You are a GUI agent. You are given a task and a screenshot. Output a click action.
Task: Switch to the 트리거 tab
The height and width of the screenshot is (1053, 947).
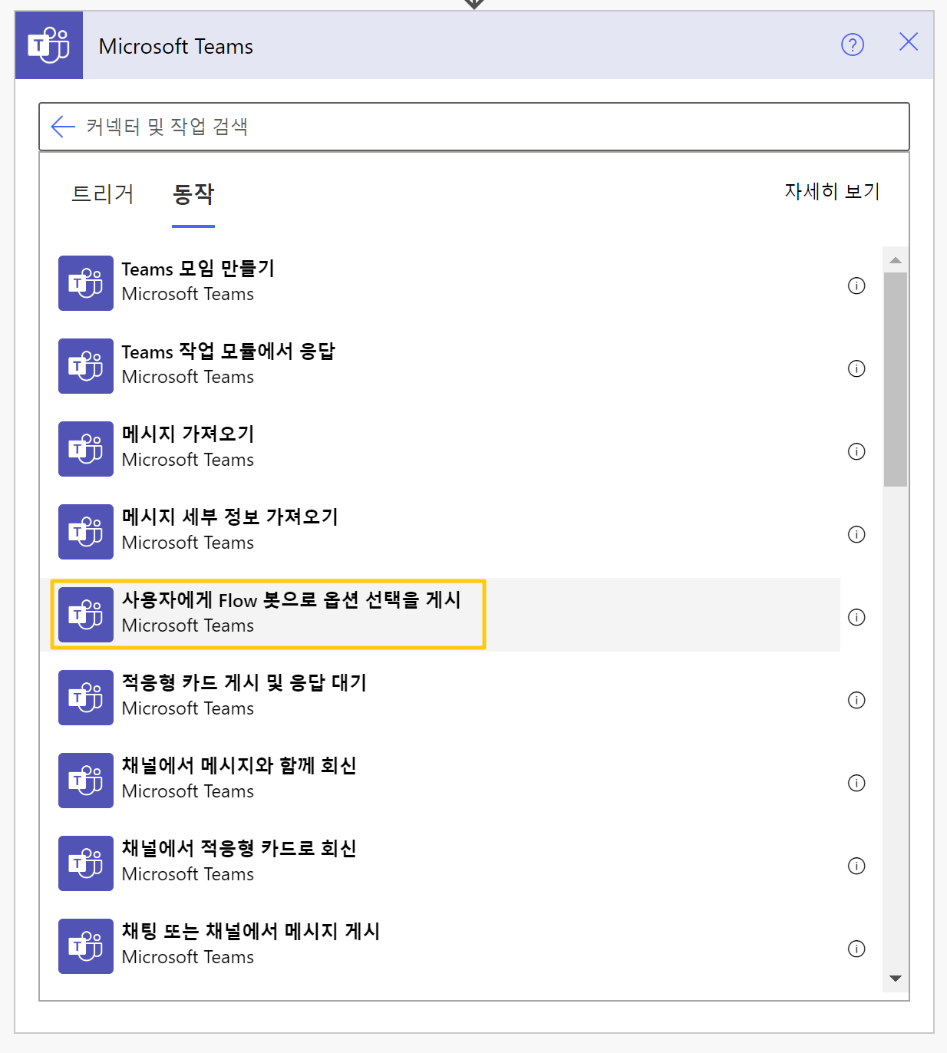coord(103,194)
